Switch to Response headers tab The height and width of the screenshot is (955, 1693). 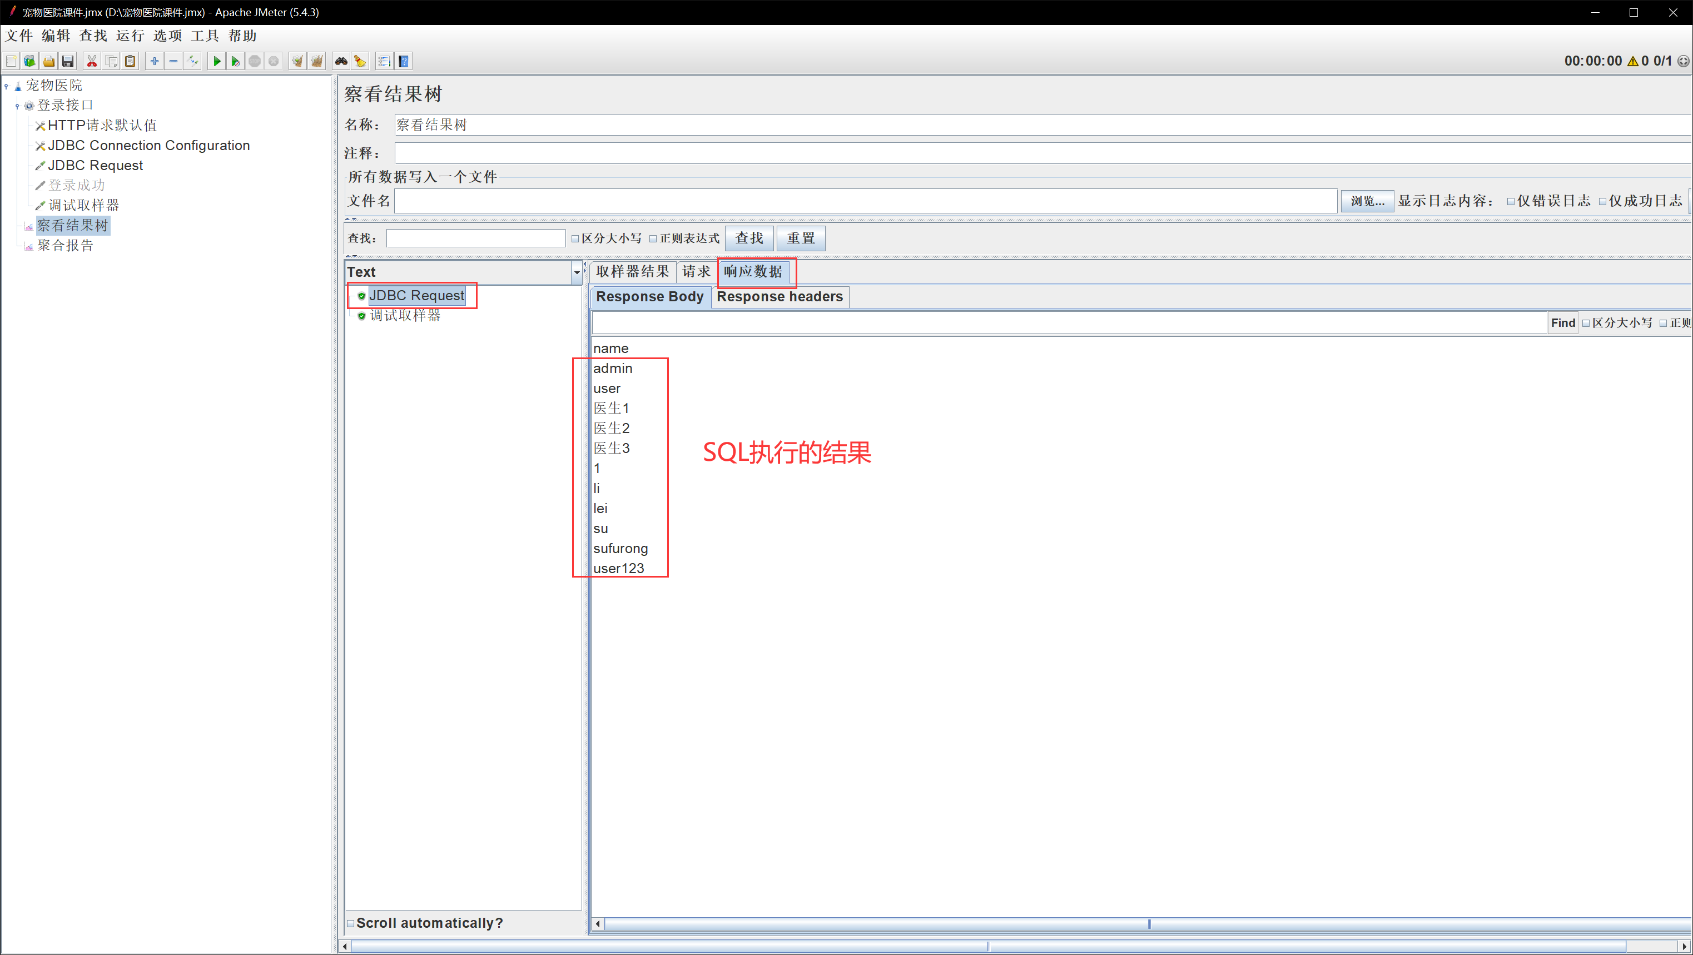(x=780, y=296)
